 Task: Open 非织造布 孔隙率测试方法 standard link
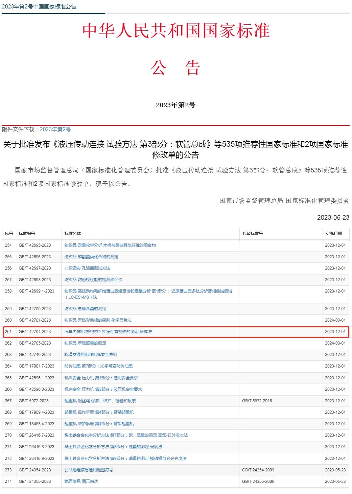point(87,268)
